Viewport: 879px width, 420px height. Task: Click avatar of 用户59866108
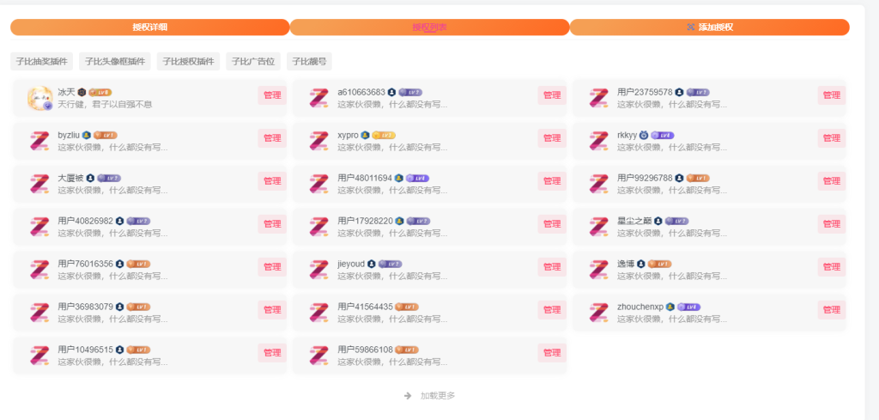[319, 356]
